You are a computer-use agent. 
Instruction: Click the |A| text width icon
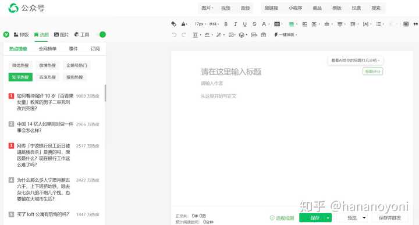point(366,24)
